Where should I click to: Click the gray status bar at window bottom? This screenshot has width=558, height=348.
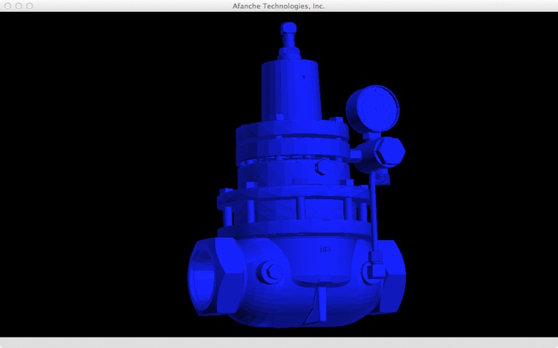tap(279, 342)
